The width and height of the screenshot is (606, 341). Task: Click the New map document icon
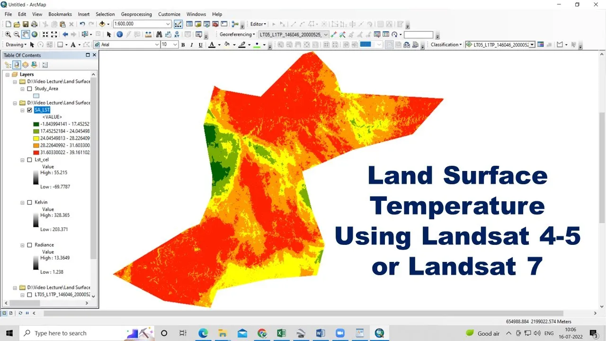(8, 24)
